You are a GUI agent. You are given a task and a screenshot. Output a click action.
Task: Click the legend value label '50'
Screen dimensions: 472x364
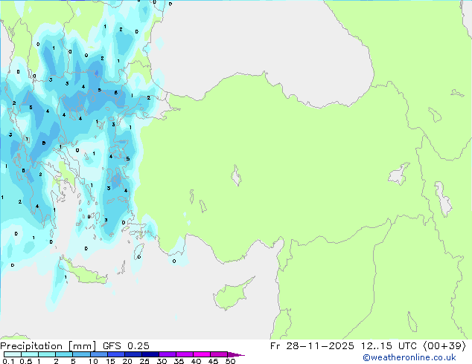pyautogui.click(x=231, y=361)
